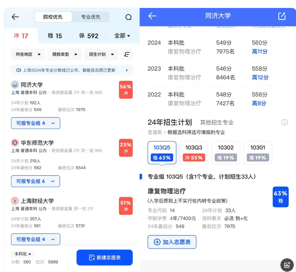Viewport: 296px width, 272px height.
Task: Tap the 高8分 comparison for 2022
Action: (x=259, y=103)
